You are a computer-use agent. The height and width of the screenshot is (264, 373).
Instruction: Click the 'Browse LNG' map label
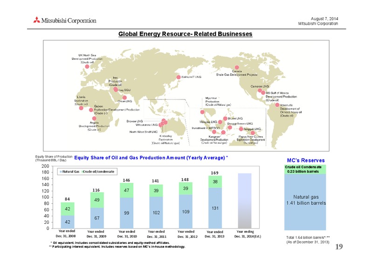(135, 121)
